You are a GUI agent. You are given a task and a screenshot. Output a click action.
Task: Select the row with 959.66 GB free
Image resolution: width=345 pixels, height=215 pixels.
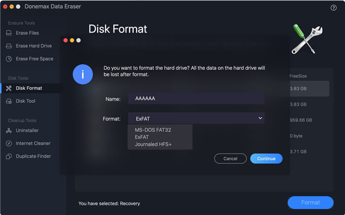tap(301, 120)
